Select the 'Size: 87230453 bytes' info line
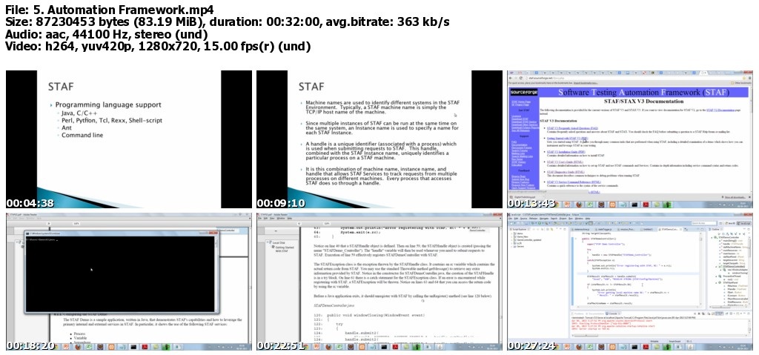759x355 pixels. (227, 22)
